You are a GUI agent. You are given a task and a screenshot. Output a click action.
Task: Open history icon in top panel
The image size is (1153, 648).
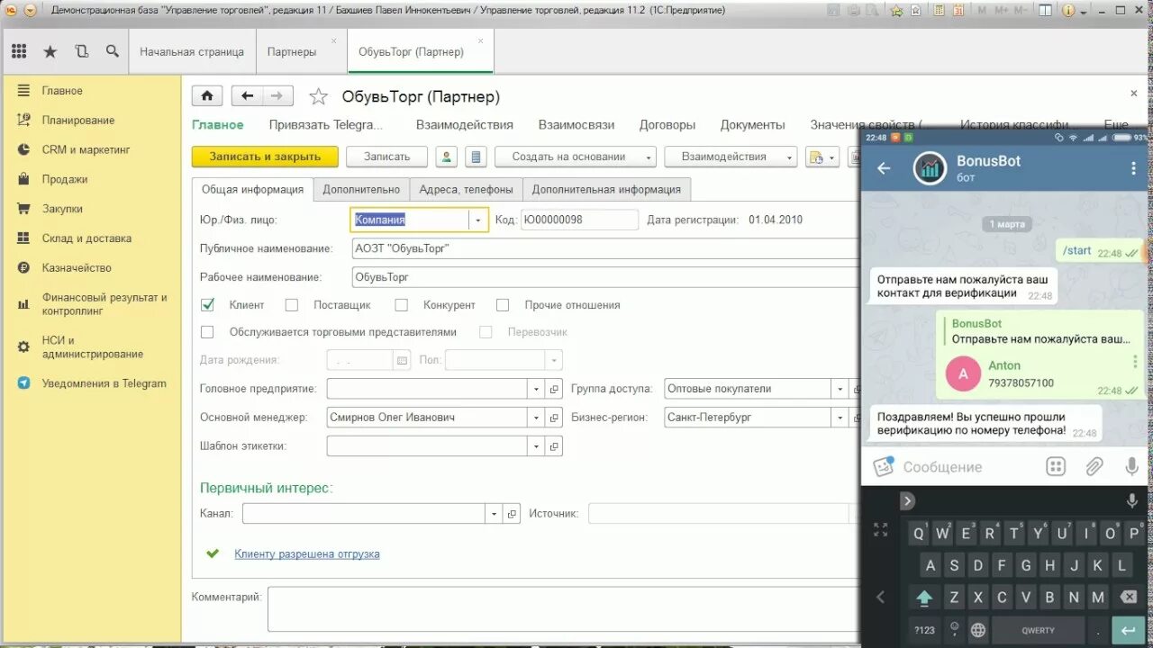tap(81, 51)
